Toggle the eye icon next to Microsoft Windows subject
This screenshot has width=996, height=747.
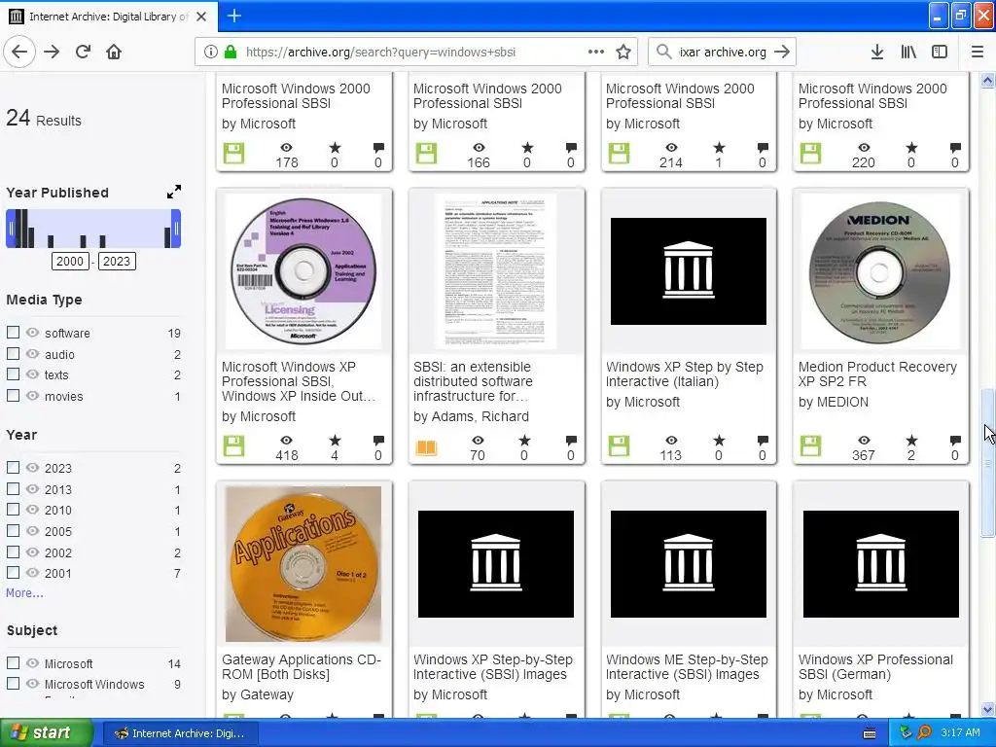tap(32, 684)
